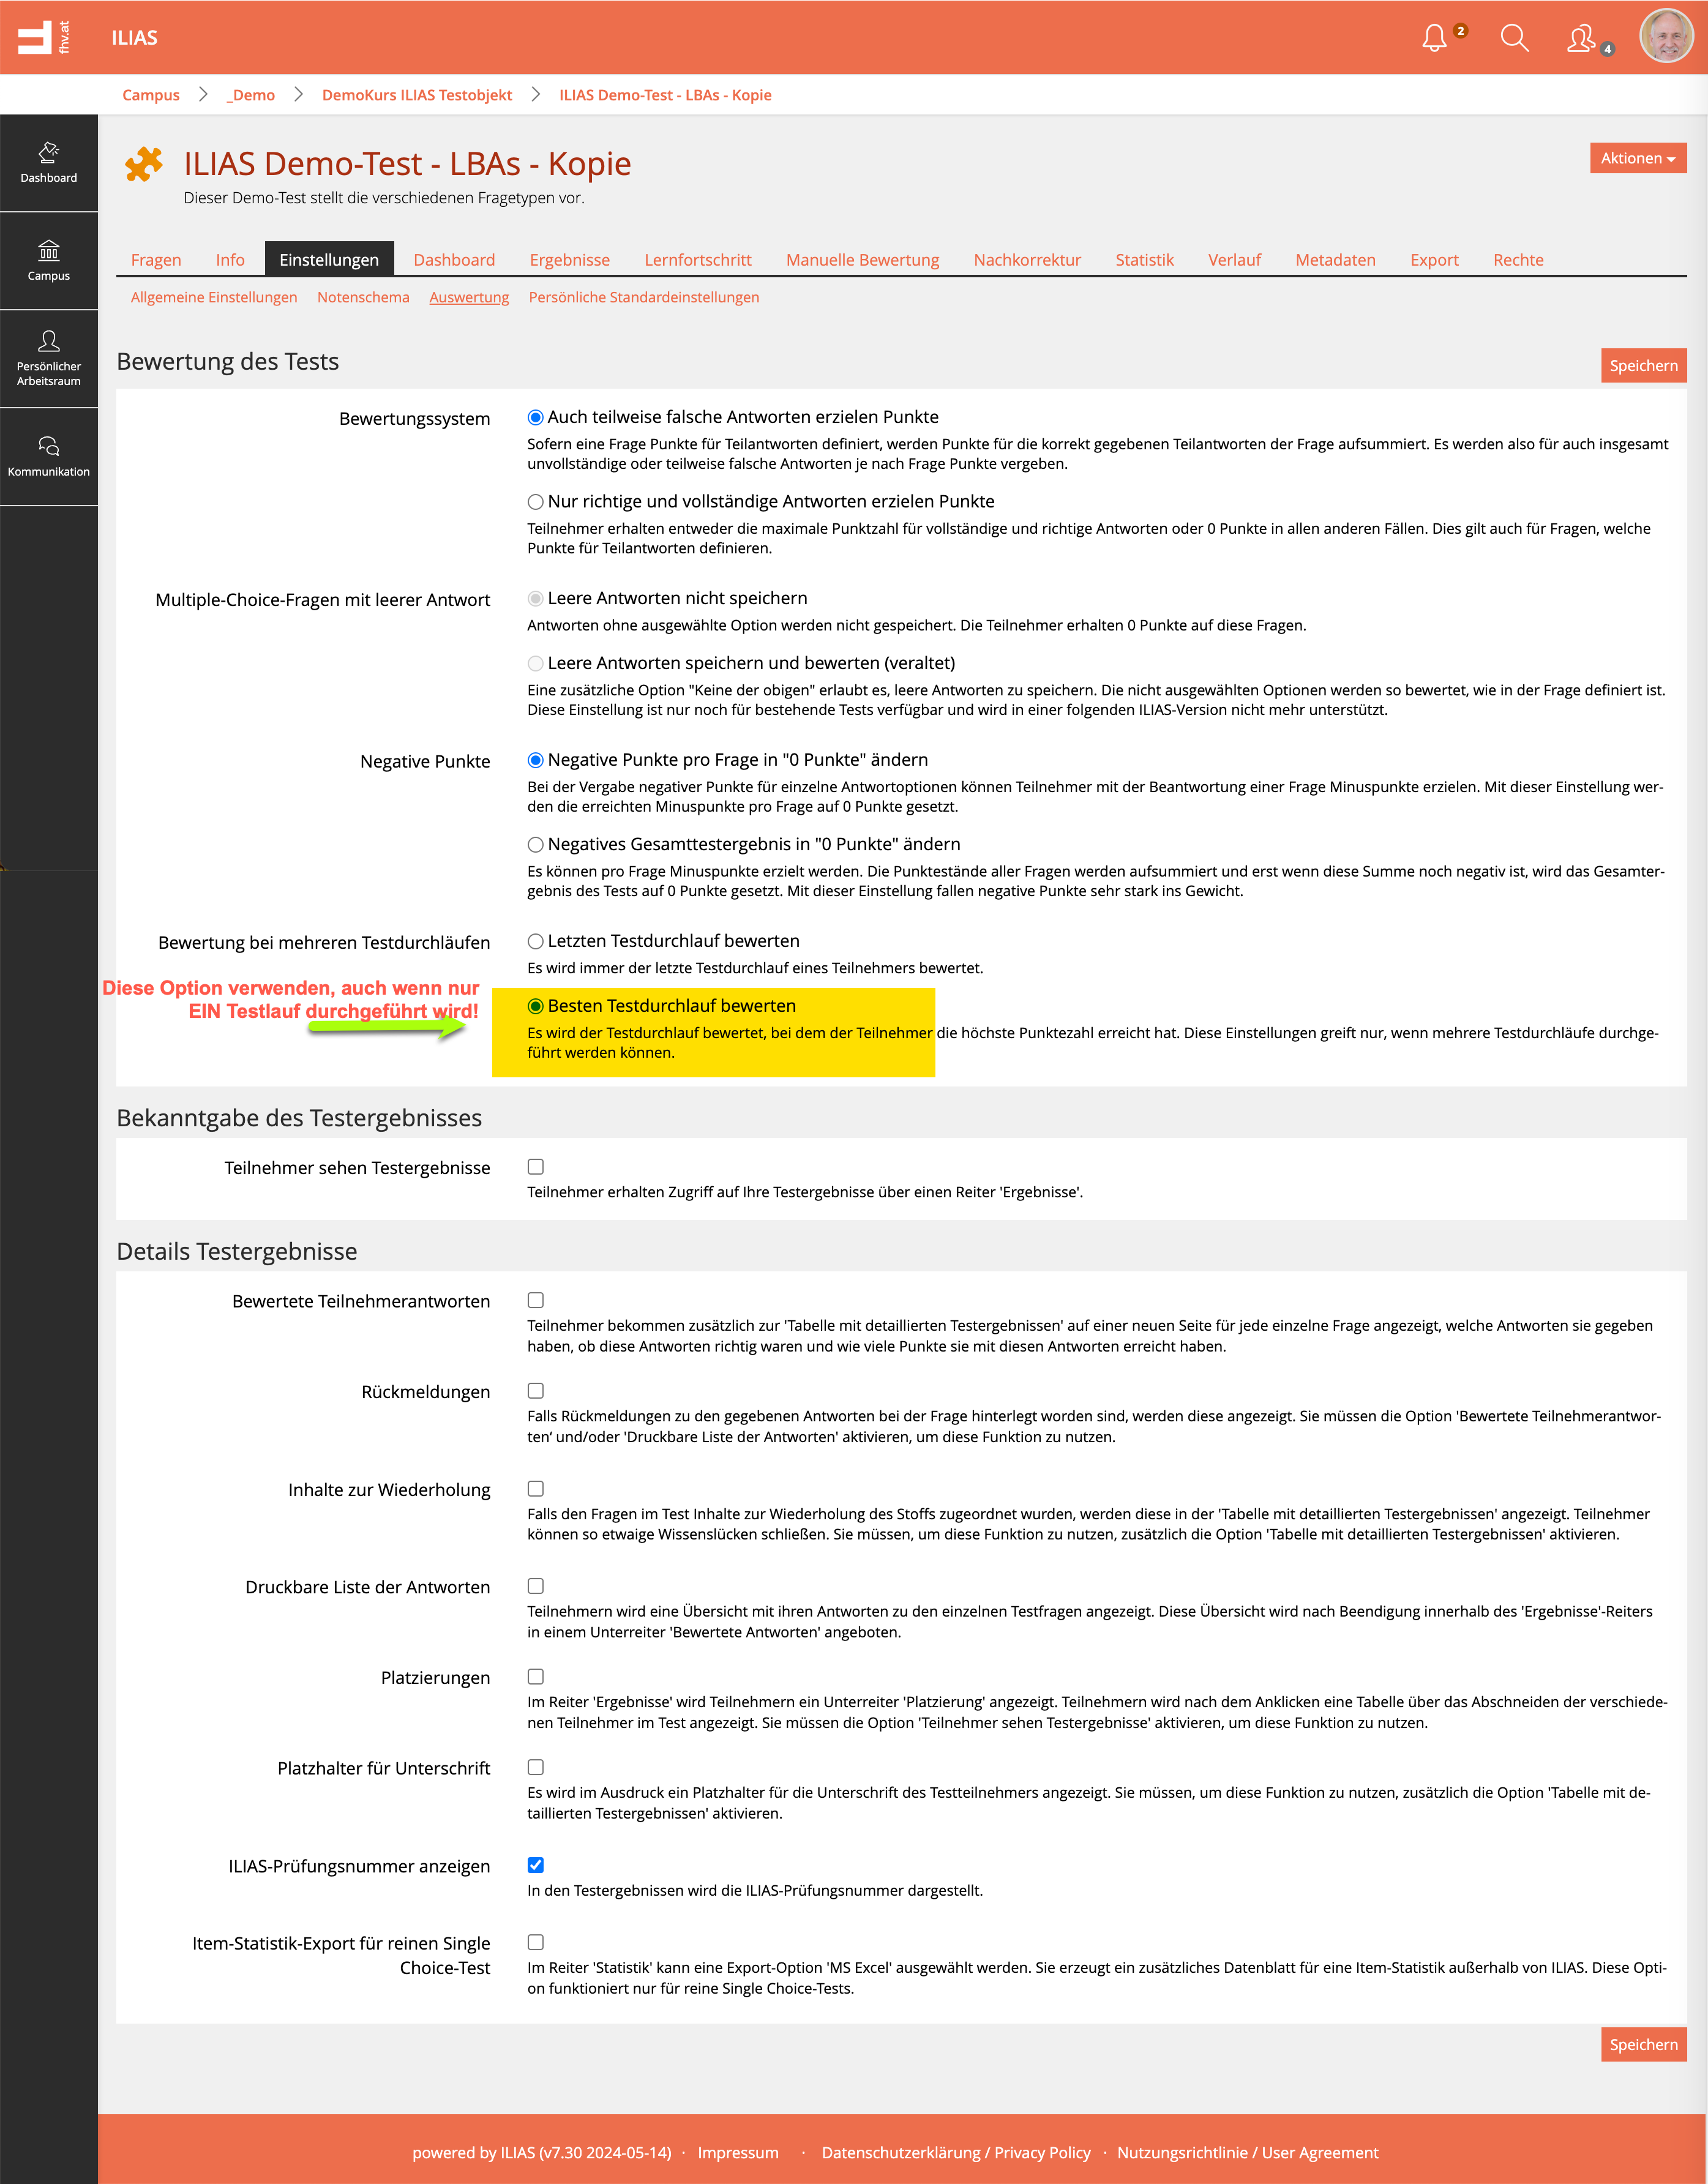
Task: Click the bottom Speichern button
Action: click(1643, 2044)
